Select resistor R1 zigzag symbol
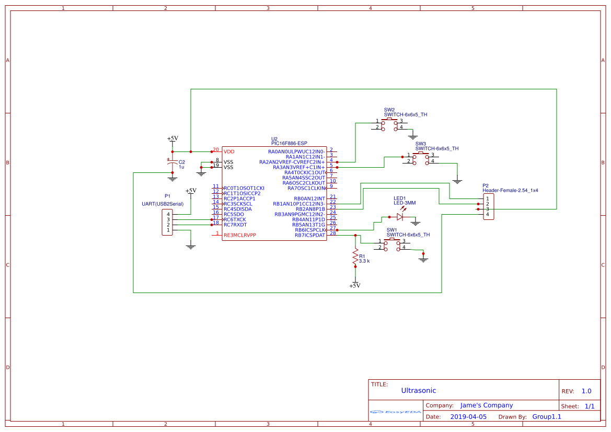Image resolution: width=611 pixels, height=432 pixels. point(355,258)
